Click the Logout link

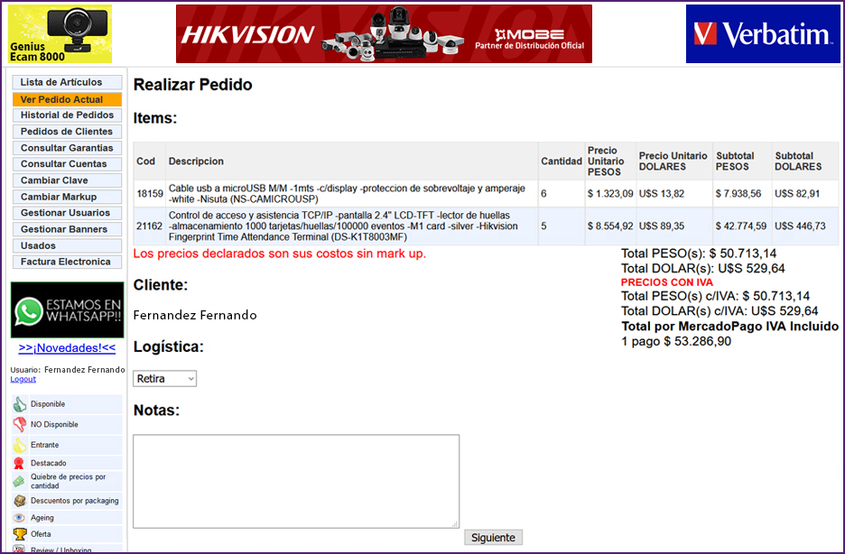23,379
